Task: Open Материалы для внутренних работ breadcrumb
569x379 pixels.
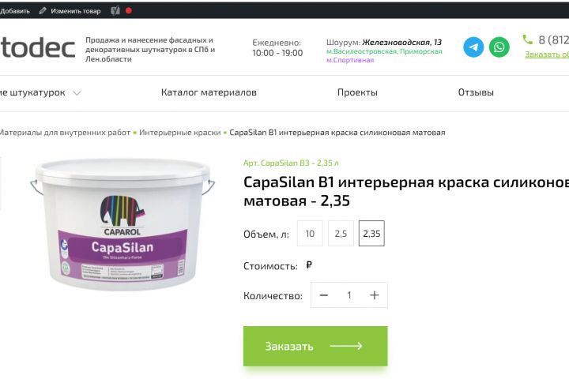Action: 65,133
